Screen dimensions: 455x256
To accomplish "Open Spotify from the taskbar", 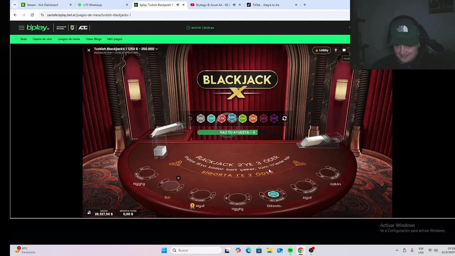I will click(x=290, y=250).
